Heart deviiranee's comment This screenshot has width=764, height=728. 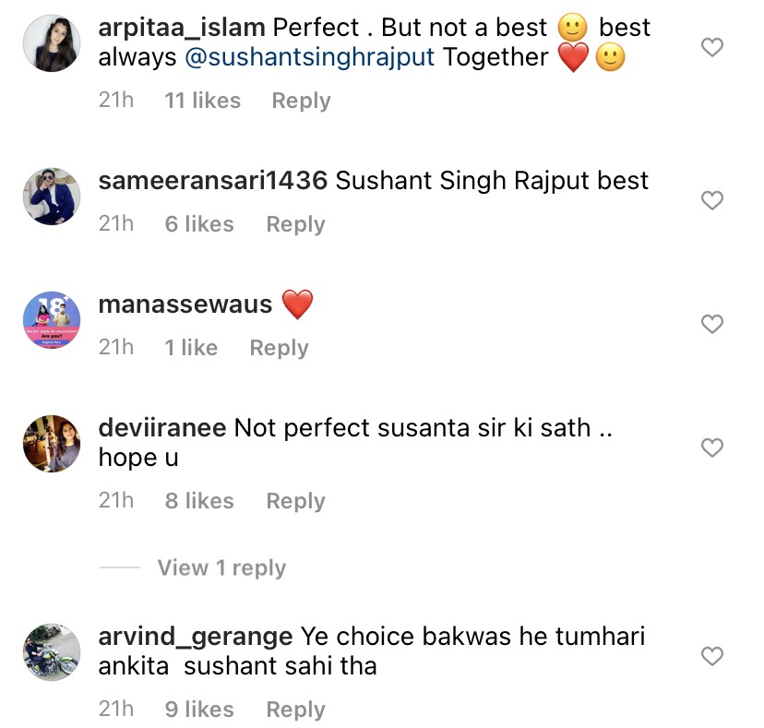coord(712,448)
